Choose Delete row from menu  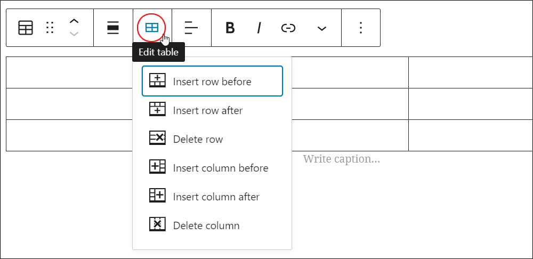213,139
